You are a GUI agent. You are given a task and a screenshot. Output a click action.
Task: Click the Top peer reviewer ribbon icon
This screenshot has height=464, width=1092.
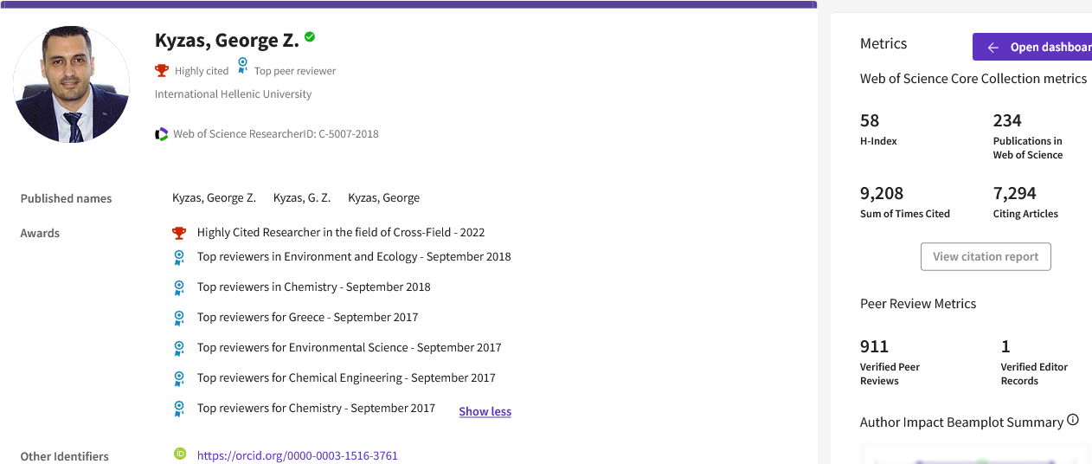(243, 68)
